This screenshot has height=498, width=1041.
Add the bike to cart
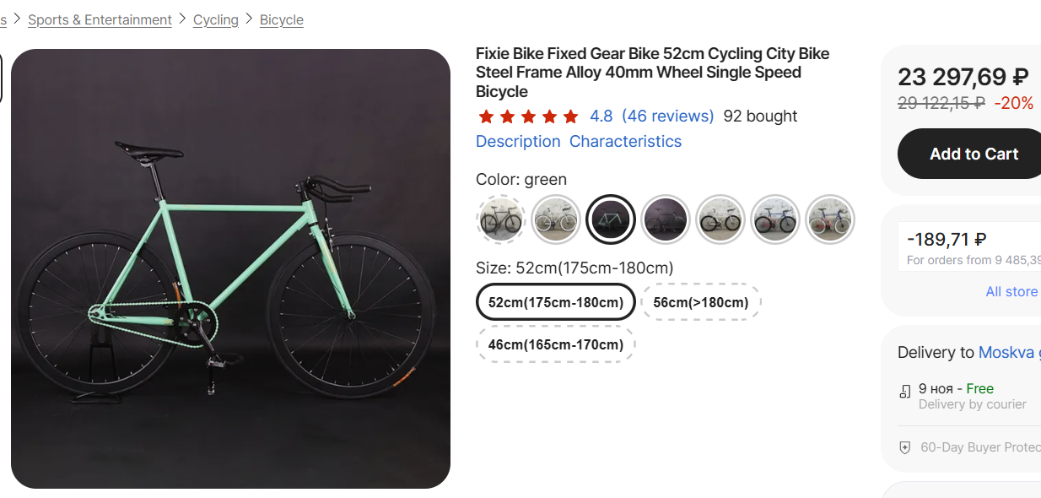click(x=974, y=154)
